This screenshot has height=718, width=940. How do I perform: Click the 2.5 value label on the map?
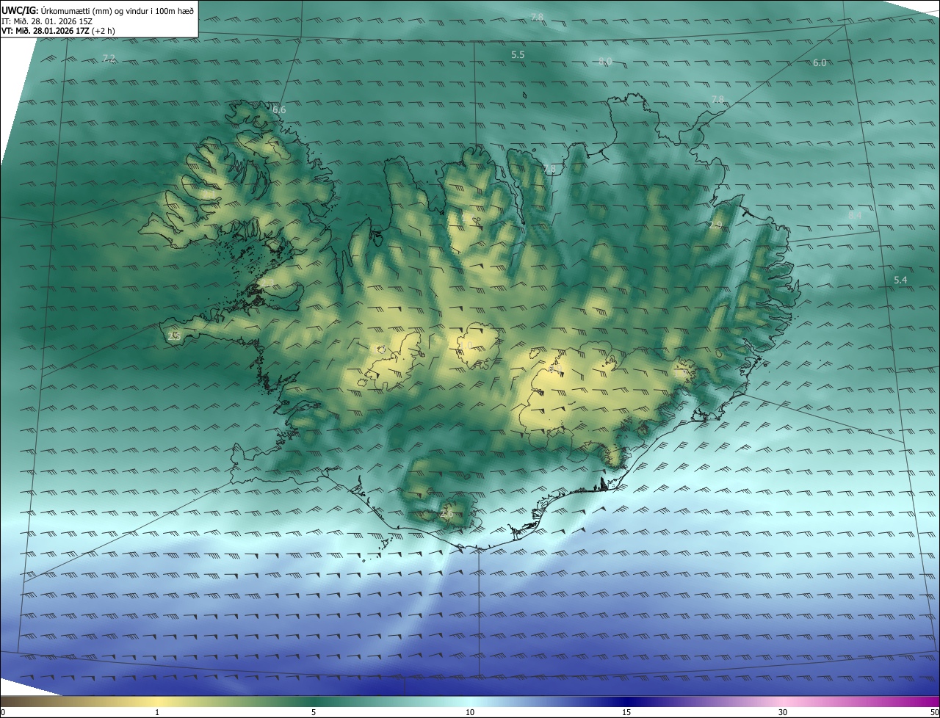tap(174, 336)
